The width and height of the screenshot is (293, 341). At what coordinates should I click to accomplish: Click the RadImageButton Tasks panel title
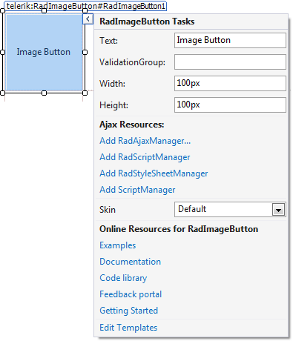[x=147, y=21]
